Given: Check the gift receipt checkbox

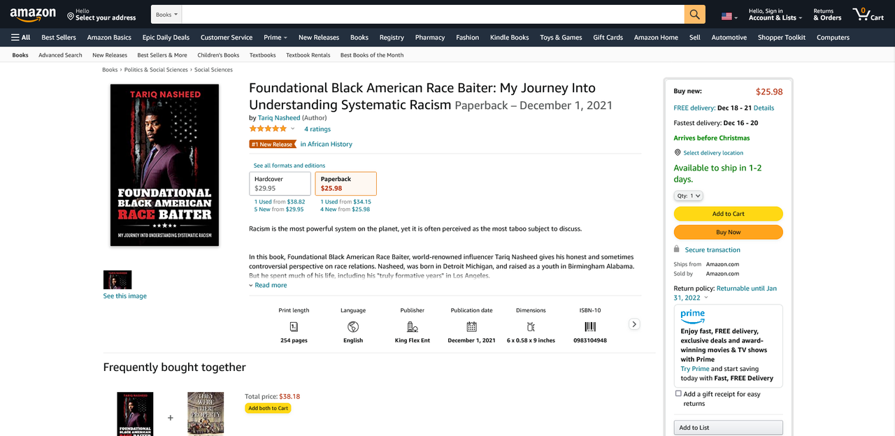Looking at the screenshot, I should tap(678, 393).
